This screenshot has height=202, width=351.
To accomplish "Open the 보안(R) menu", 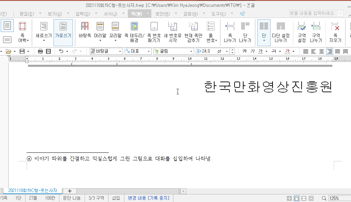I will [x=162, y=14].
